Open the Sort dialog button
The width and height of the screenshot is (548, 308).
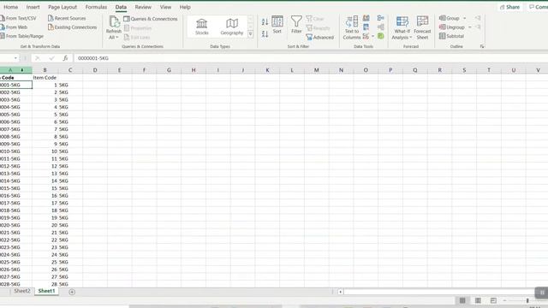[277, 25]
